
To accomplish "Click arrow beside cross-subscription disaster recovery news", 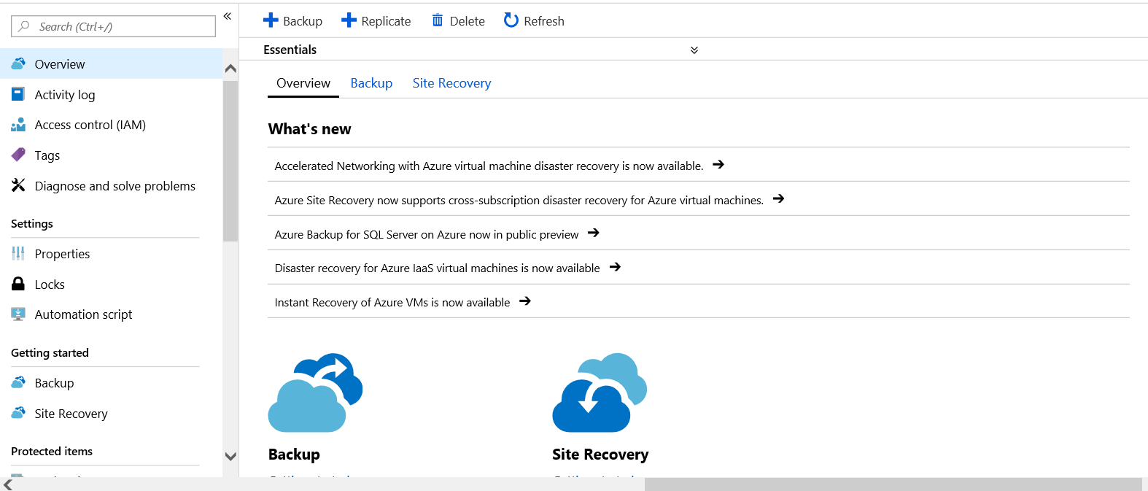I will pyautogui.click(x=778, y=198).
